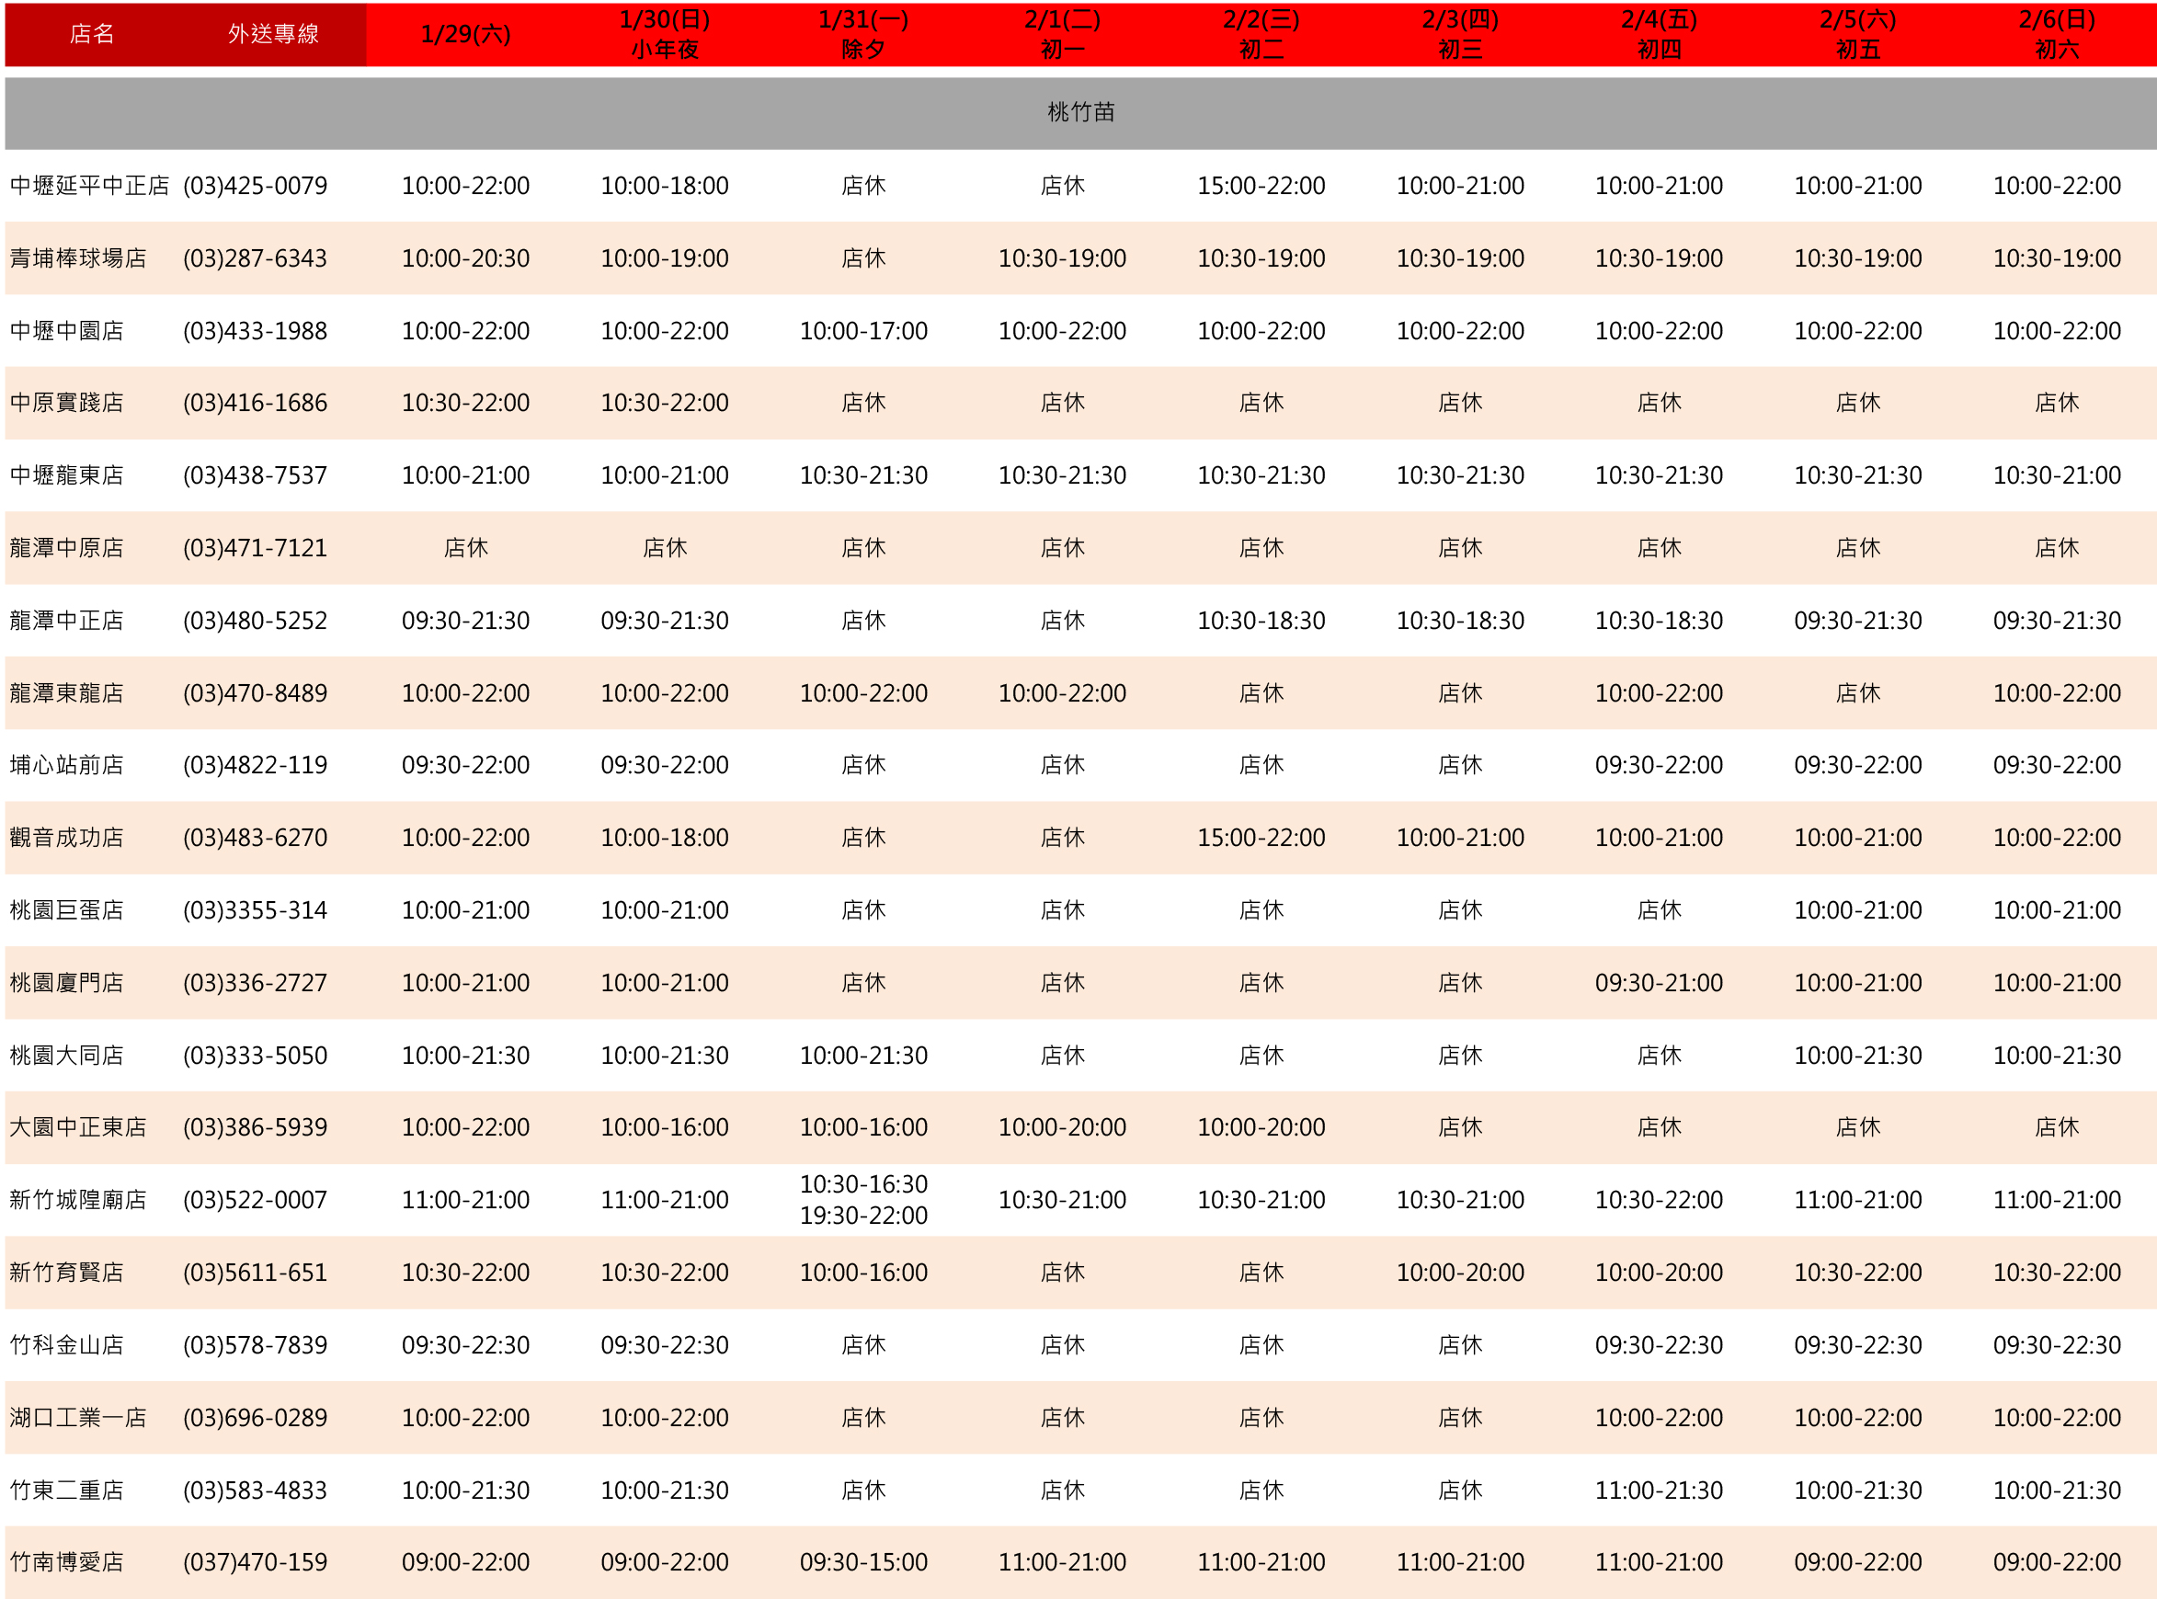The image size is (2157, 1599).
Task: Click phone number (03)287-6343
Action: [x=256, y=258]
